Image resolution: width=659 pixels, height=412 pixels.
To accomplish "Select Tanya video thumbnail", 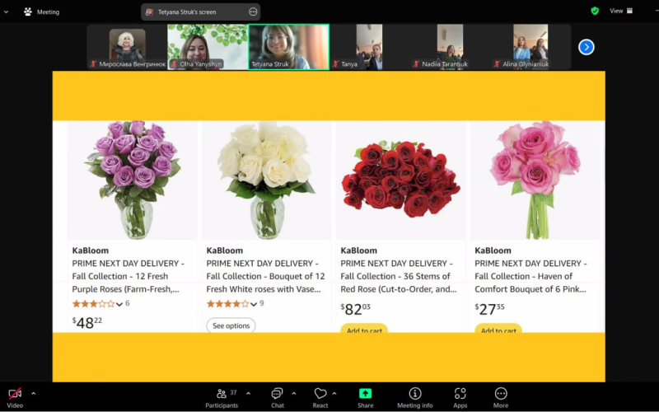I will click(x=369, y=47).
